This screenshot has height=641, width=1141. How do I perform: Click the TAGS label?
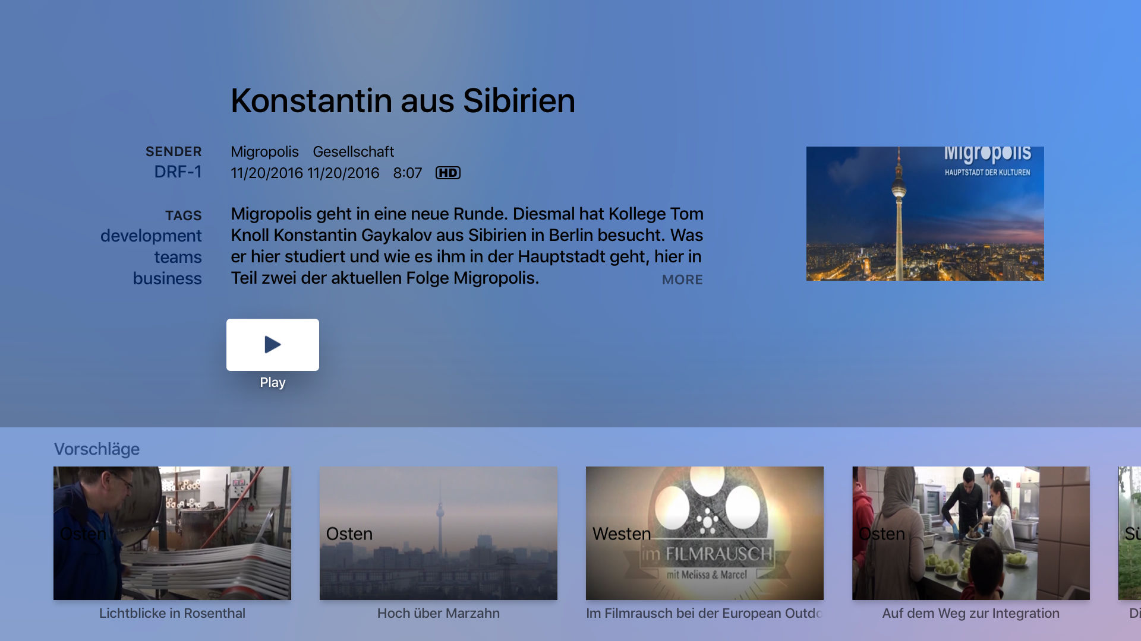[x=184, y=215]
